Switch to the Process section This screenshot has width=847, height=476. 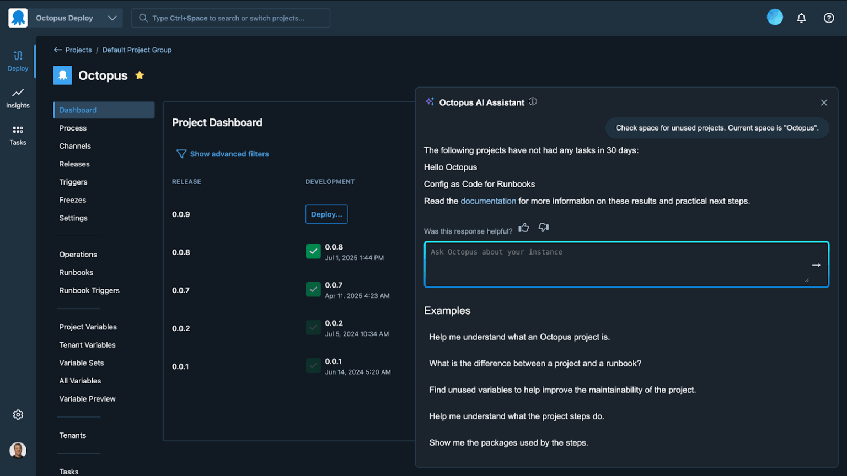72,128
